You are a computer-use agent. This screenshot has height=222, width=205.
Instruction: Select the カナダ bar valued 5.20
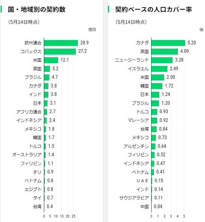[168, 43]
